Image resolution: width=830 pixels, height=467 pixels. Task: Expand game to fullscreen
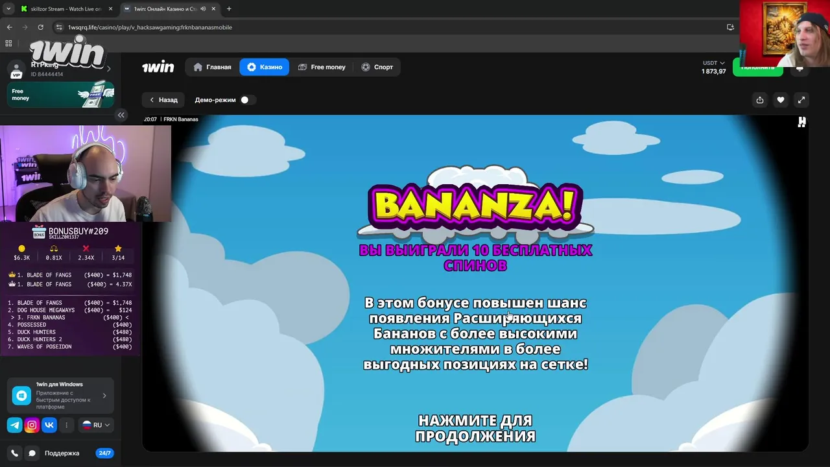(801, 100)
